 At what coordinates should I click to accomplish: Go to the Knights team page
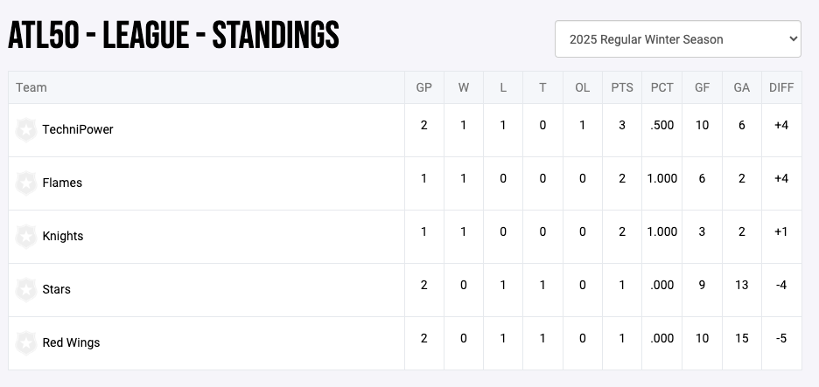tap(63, 236)
